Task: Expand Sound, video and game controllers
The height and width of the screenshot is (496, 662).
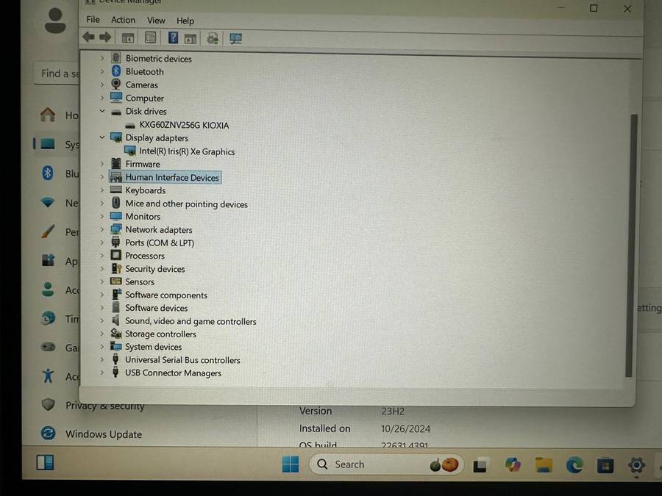Action: pos(102,321)
